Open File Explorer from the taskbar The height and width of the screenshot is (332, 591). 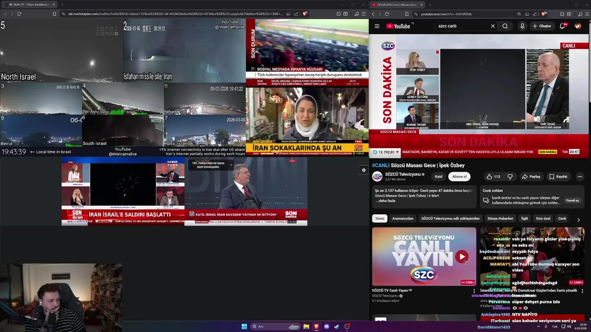pos(306,326)
